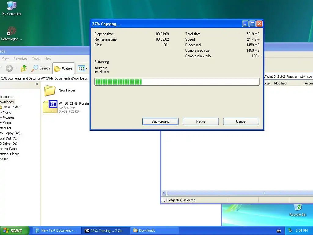This screenshot has width=313, height=235.
Task: Toggle the Folders pane button
Action: coord(64,68)
